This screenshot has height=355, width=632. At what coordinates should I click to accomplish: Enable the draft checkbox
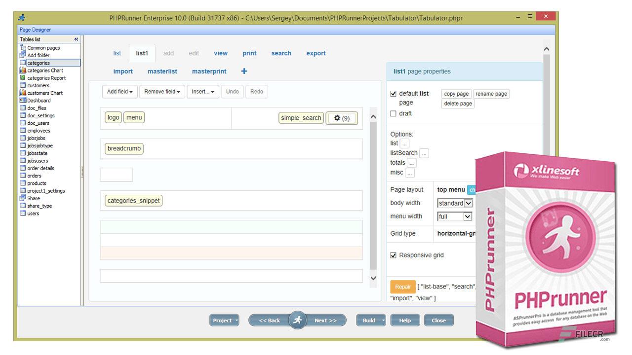coord(394,113)
